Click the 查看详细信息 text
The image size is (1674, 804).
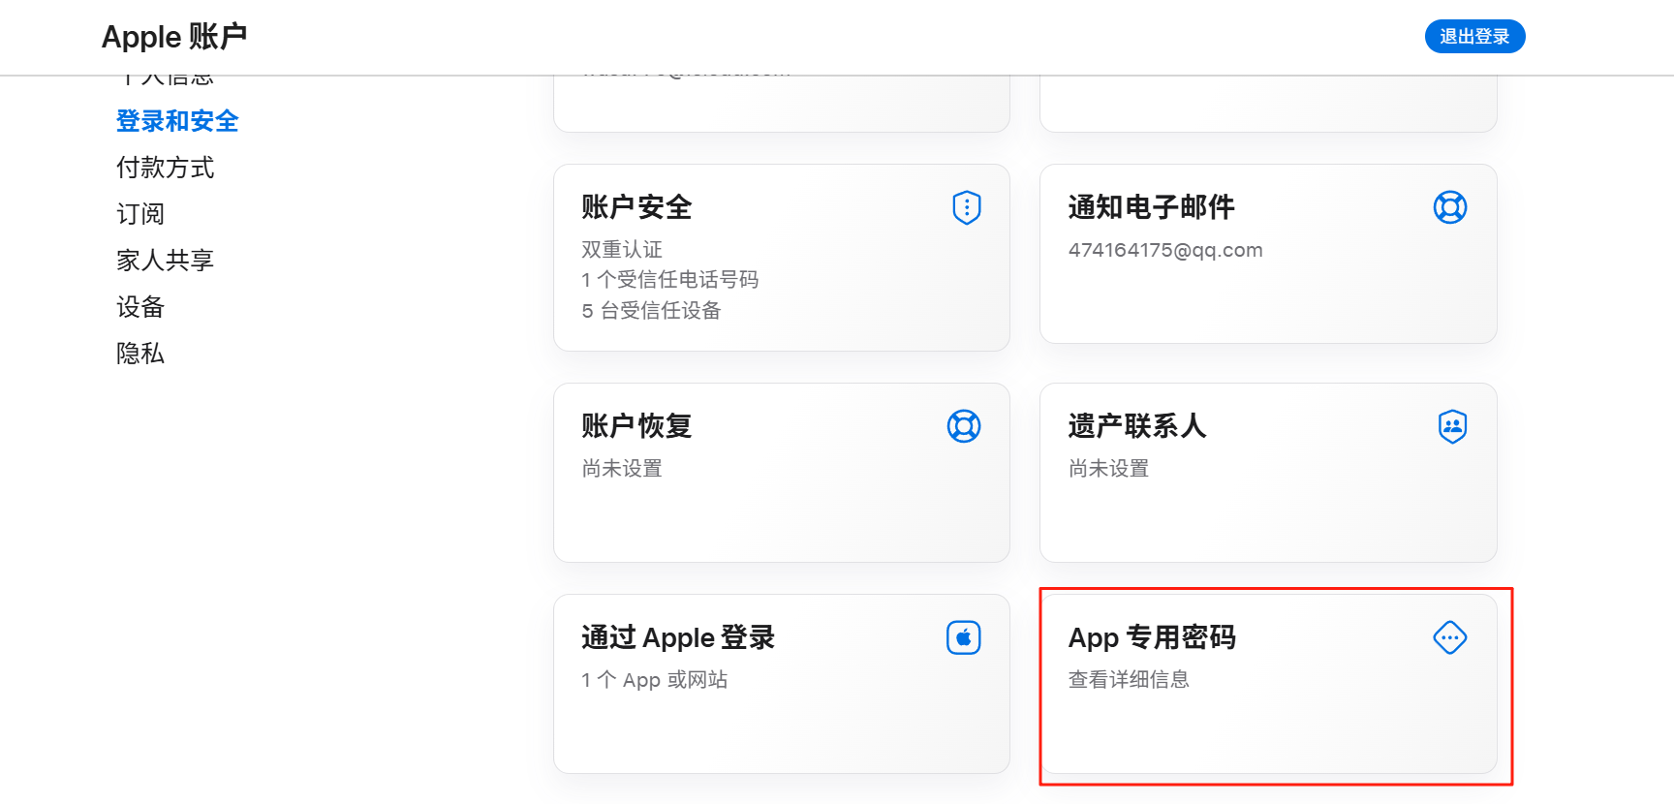pyautogui.click(x=1129, y=680)
